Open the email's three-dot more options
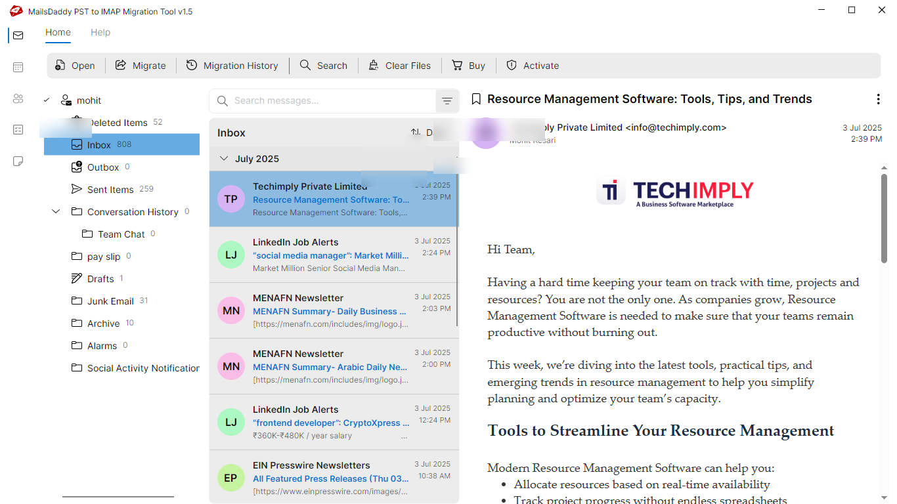This screenshot has height=504, width=897. pos(879,99)
